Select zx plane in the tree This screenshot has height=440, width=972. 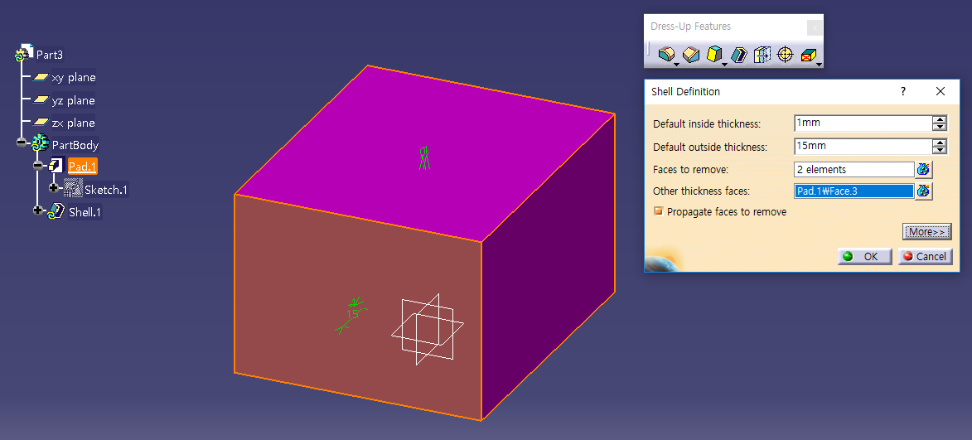pos(73,123)
